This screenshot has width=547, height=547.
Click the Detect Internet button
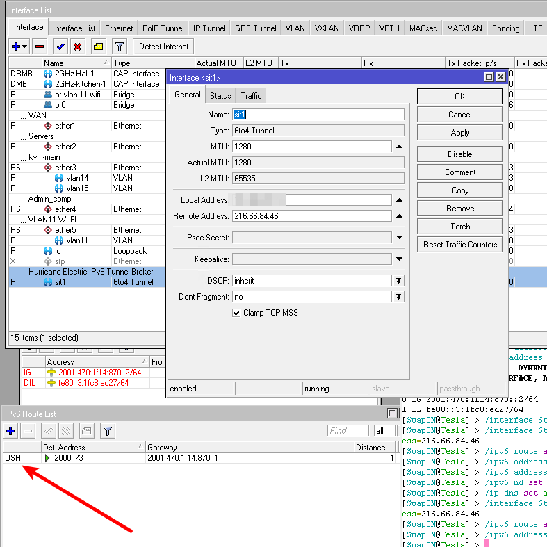[x=163, y=47]
